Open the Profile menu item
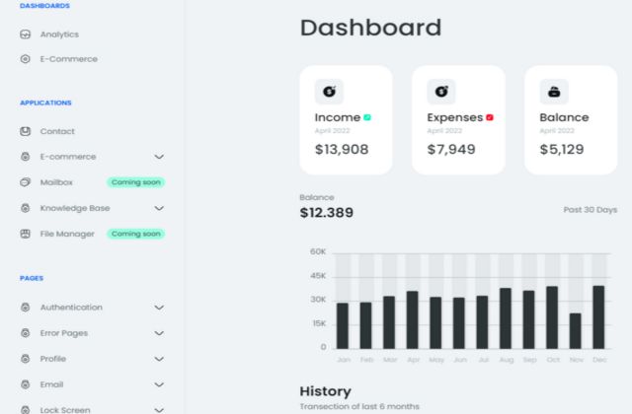The height and width of the screenshot is (414, 632). tap(52, 359)
